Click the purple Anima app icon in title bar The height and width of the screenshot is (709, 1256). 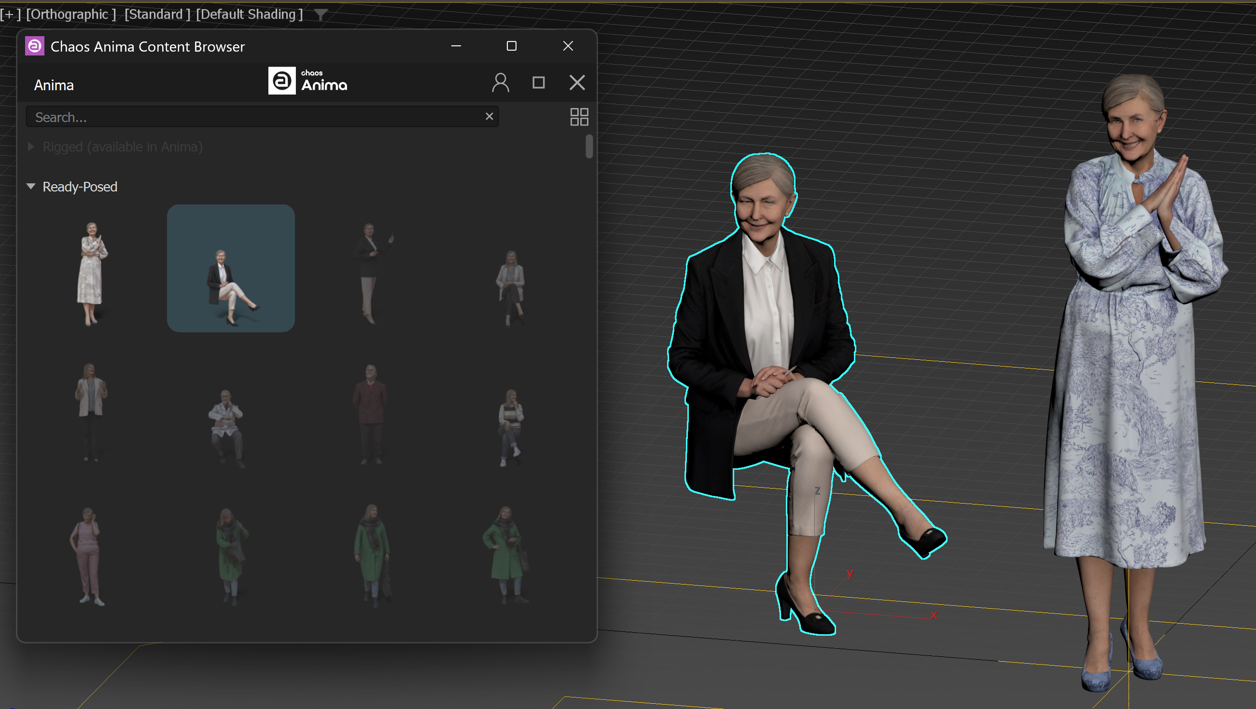35,46
